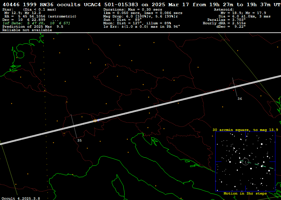Select the 'RA = 5 45 56.1056 (astrometric)' text
This screenshot has width=281, height=200.
tap(40, 16)
